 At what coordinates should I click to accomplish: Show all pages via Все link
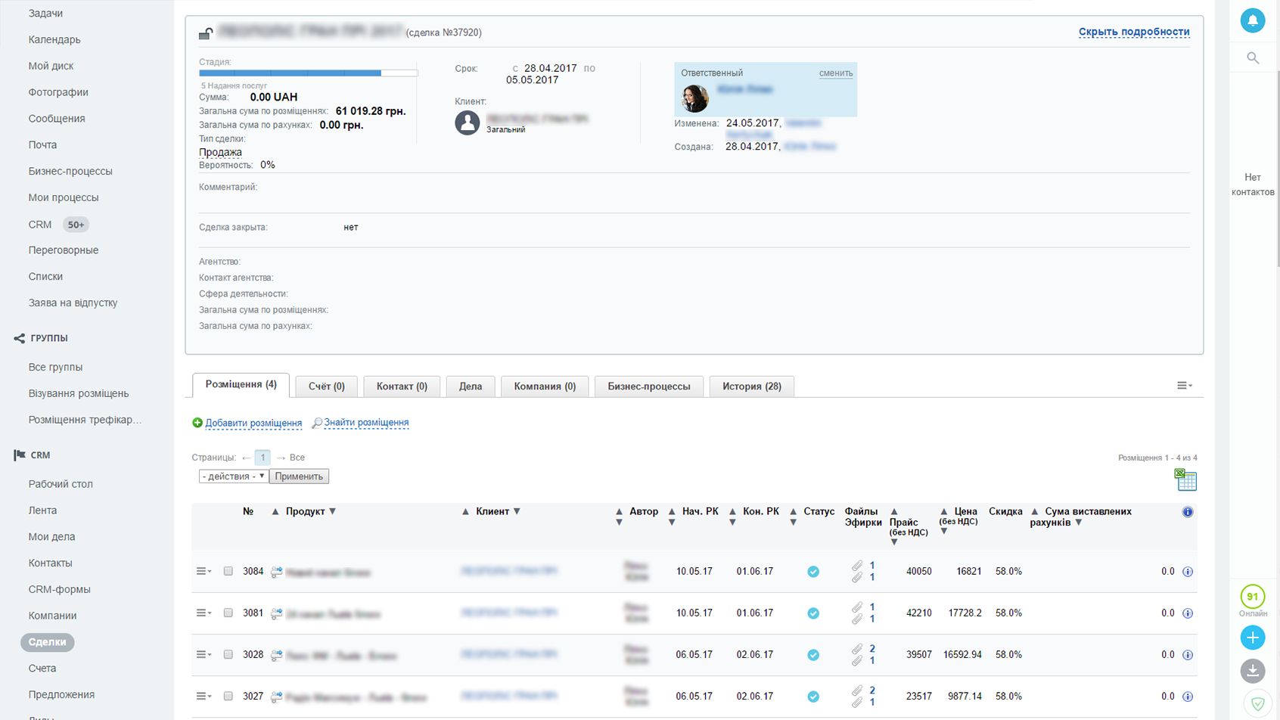[297, 458]
